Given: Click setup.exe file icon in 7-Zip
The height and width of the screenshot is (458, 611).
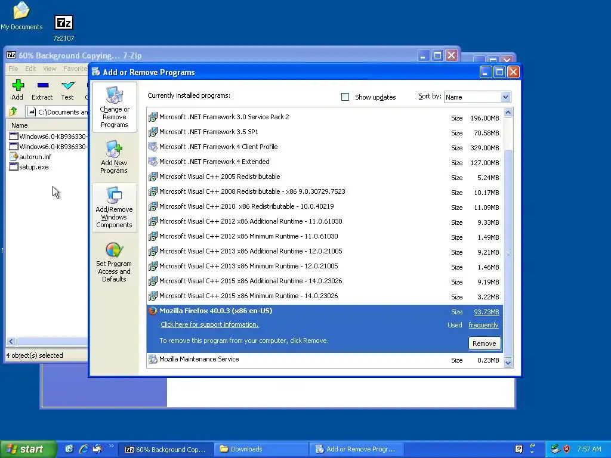Looking at the screenshot, I should coord(14,167).
